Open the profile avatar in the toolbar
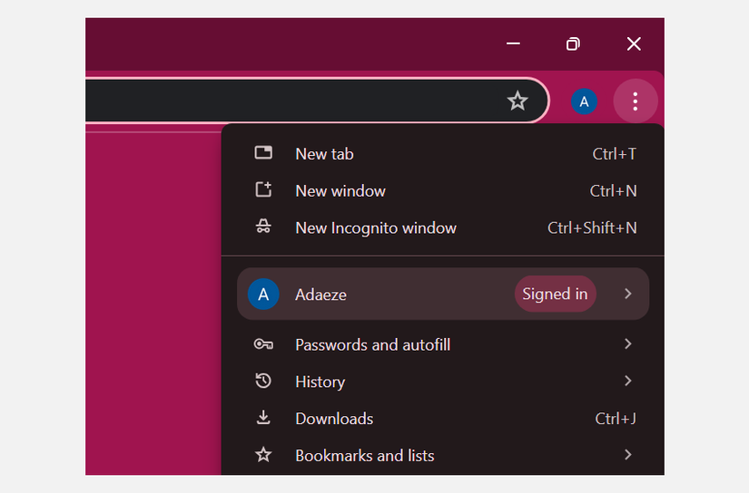This screenshot has height=493, width=749. click(584, 101)
